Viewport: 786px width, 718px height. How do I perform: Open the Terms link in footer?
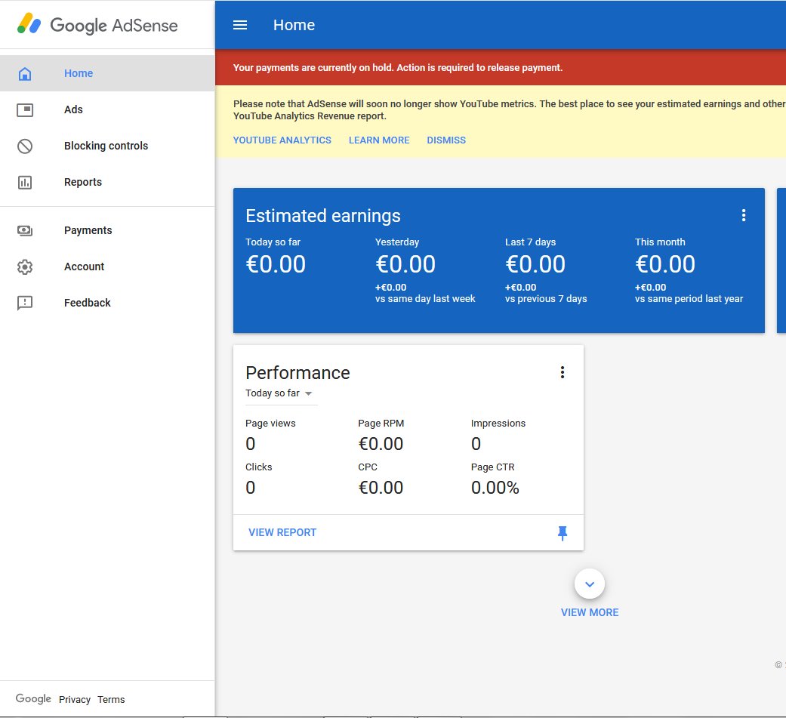pyautogui.click(x=111, y=699)
